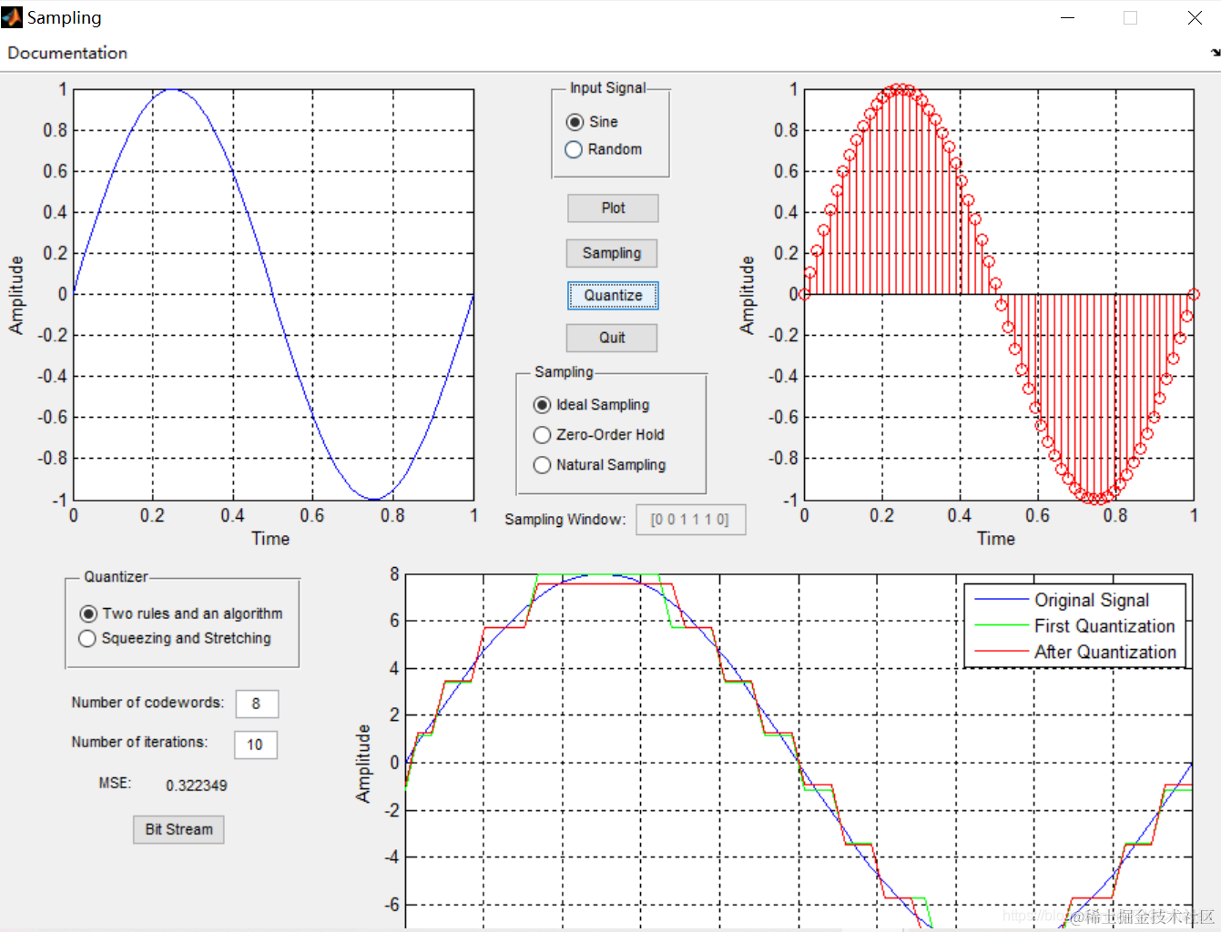Minimize the Sampling window
Screen dimensions: 1221x932
point(1068,17)
